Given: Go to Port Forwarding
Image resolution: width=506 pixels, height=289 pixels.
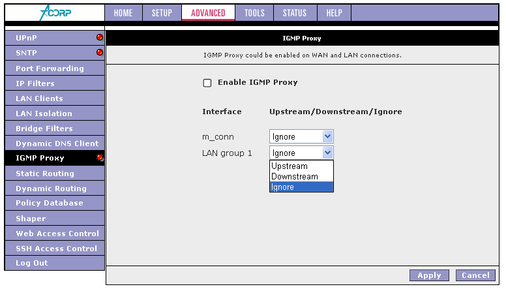Looking at the screenshot, I should pos(55,68).
